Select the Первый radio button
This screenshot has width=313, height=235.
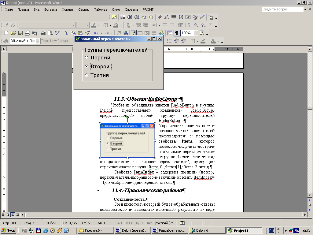tap(87, 58)
